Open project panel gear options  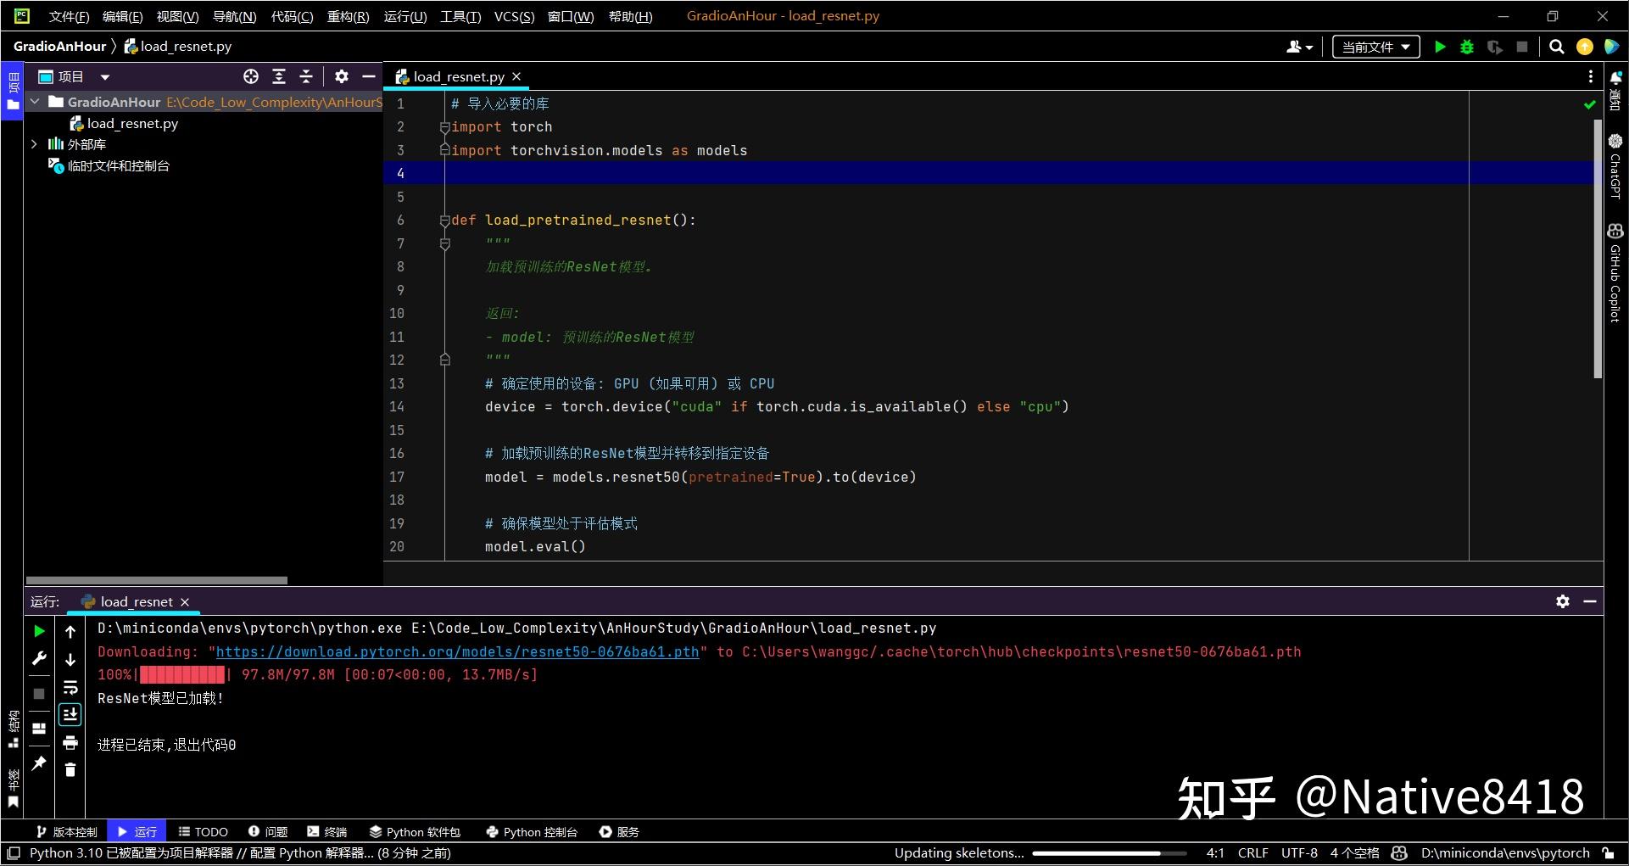click(x=342, y=76)
